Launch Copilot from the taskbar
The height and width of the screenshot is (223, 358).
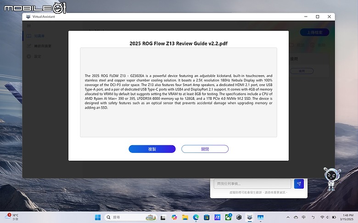[174, 218]
